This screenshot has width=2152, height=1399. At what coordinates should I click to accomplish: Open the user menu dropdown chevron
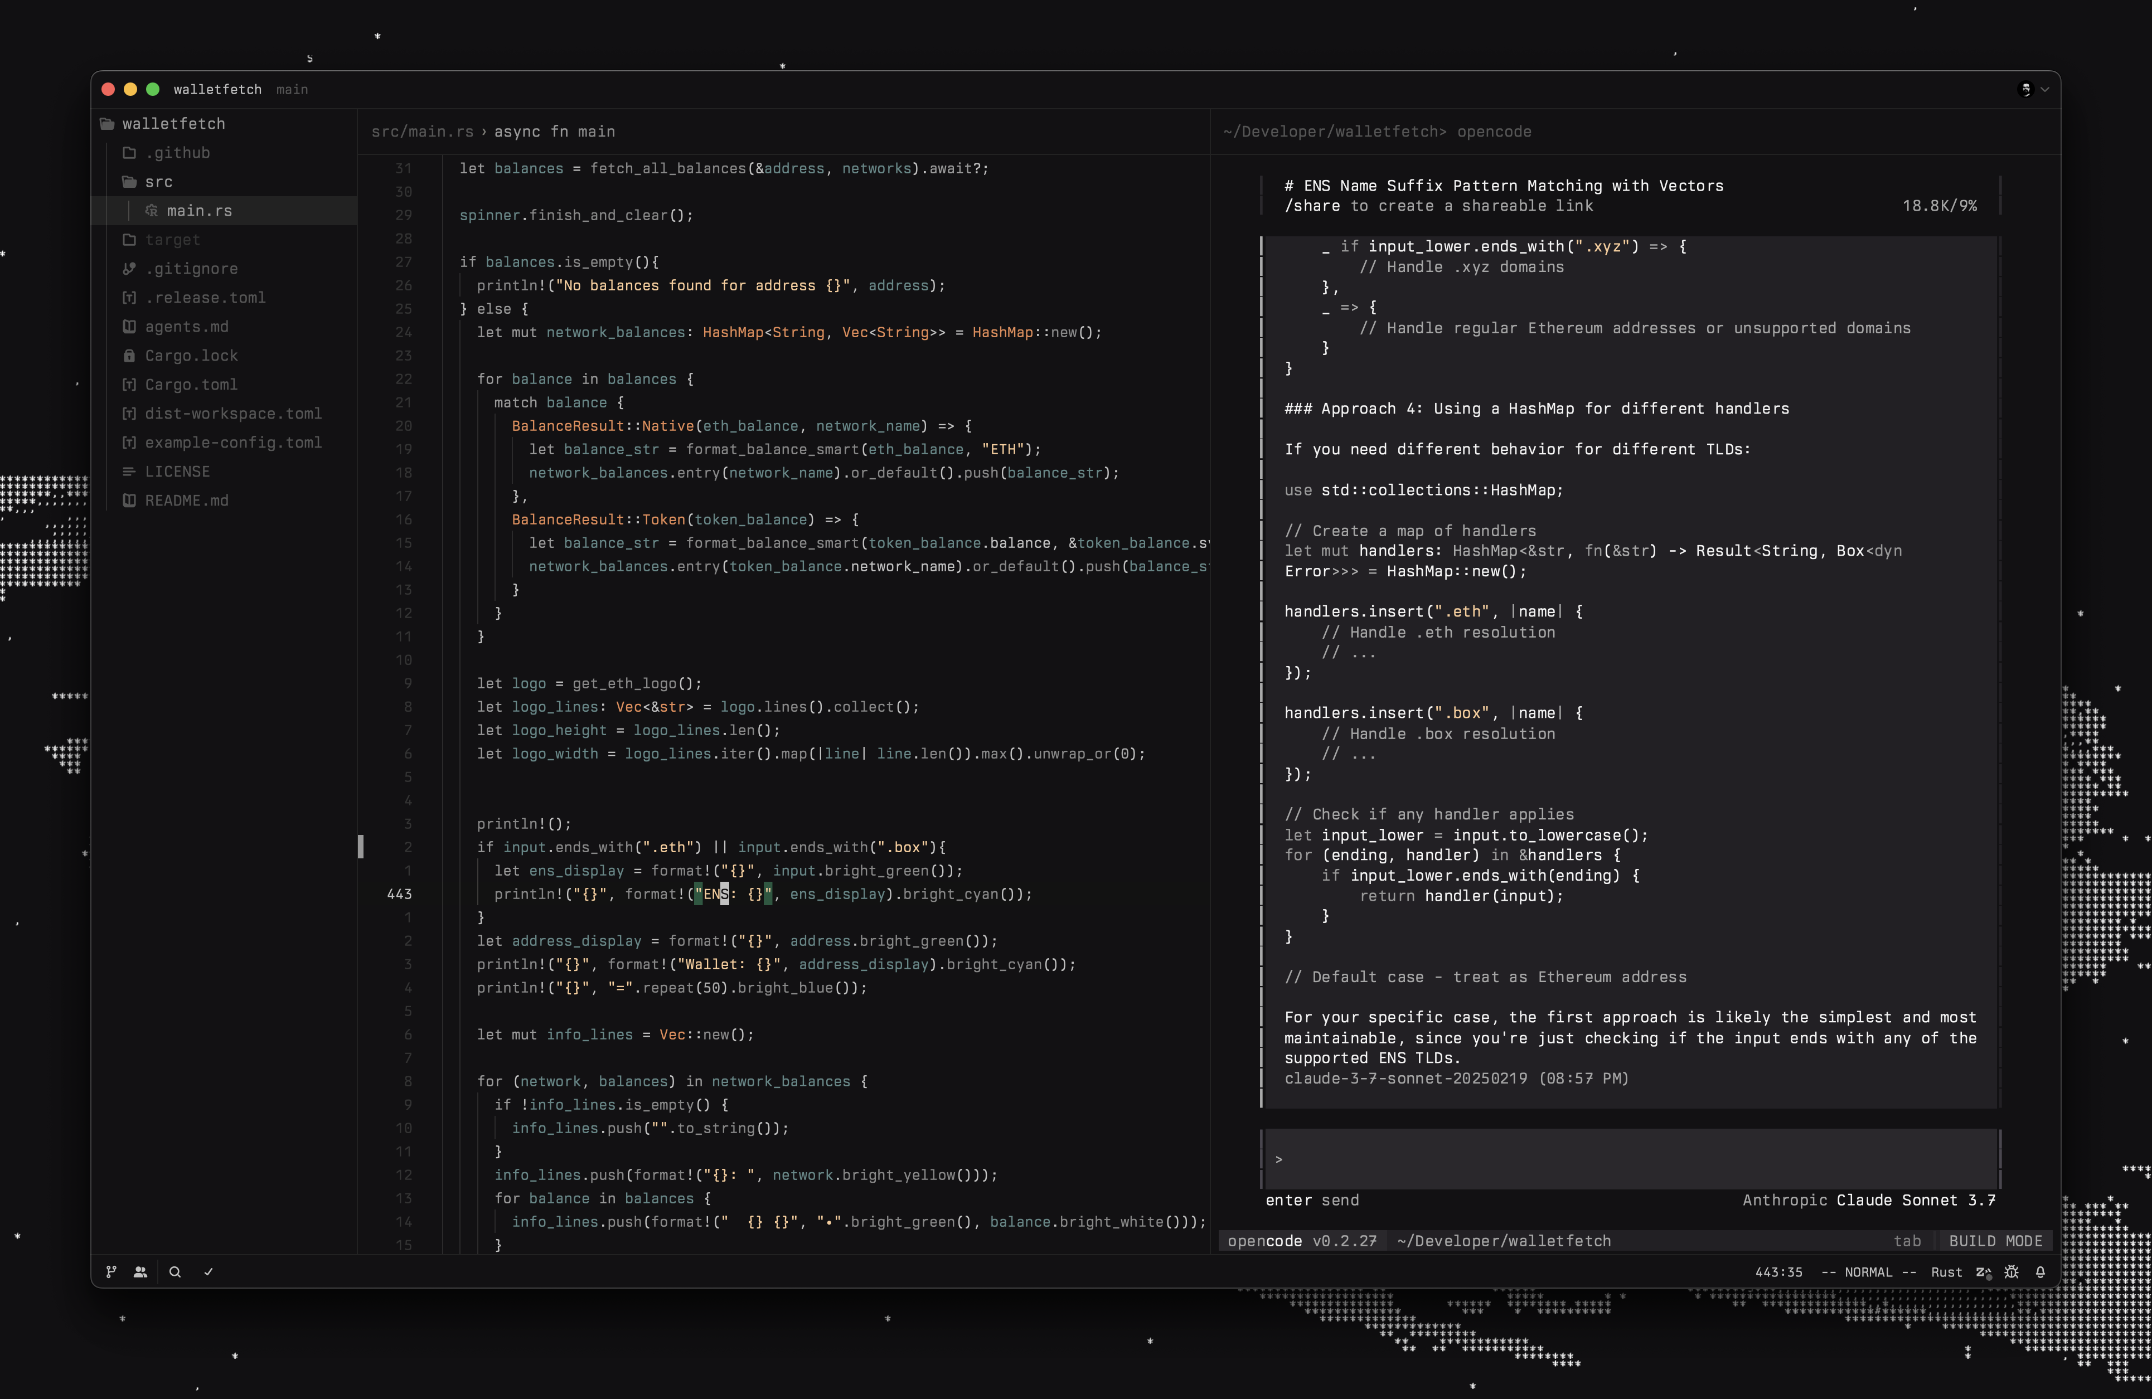pos(2046,90)
